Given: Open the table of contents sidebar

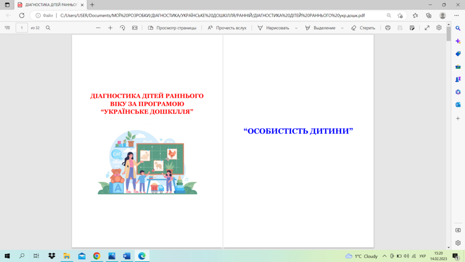Looking at the screenshot, I should (7, 28).
